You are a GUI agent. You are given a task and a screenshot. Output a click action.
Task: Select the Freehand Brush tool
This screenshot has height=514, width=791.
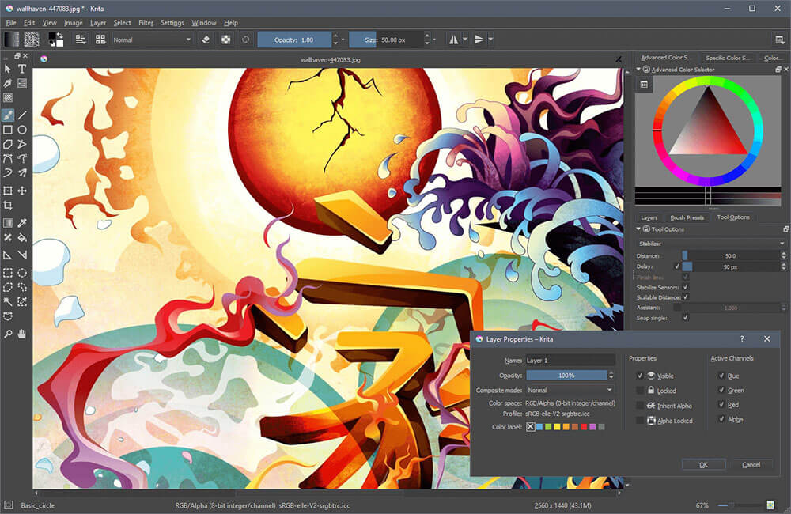pos(8,115)
